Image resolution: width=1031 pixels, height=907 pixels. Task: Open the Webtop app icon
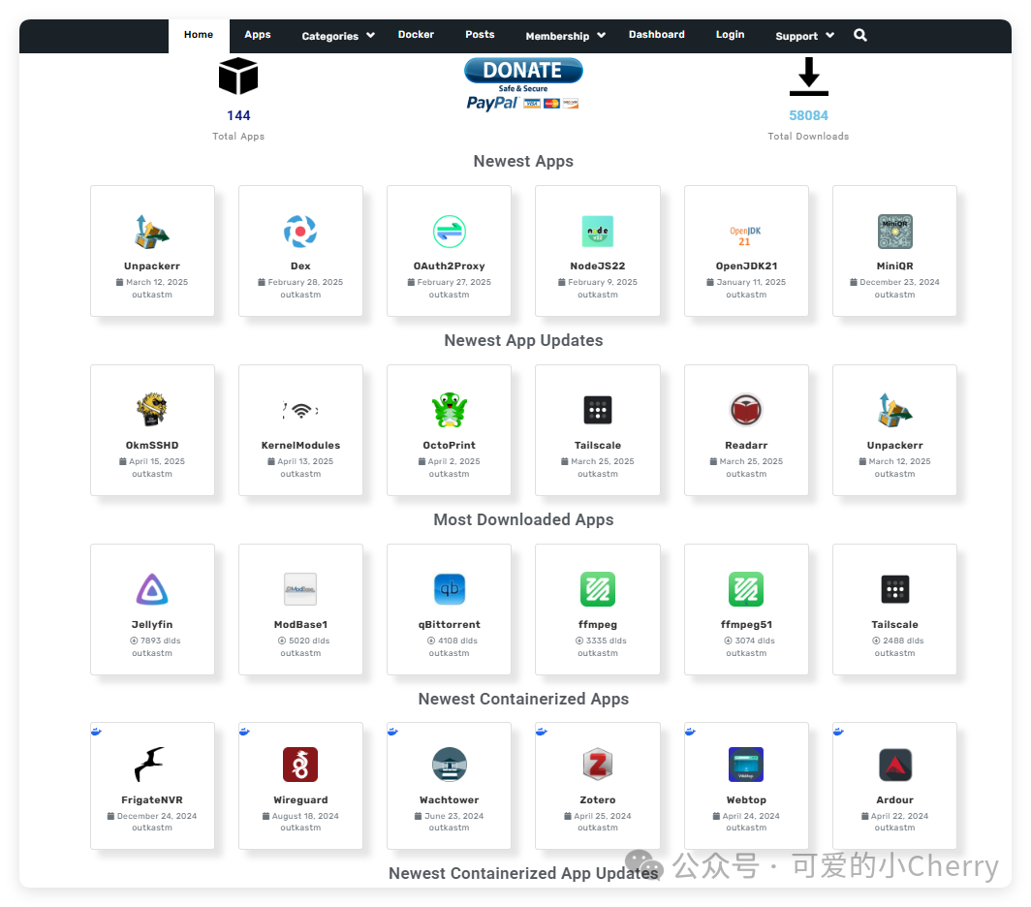[746, 765]
